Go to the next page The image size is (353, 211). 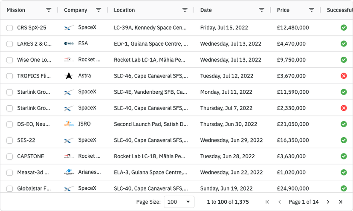328,202
